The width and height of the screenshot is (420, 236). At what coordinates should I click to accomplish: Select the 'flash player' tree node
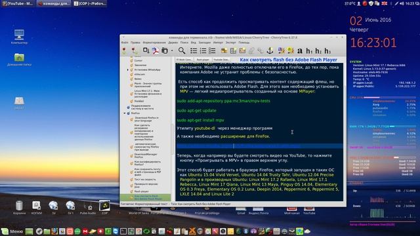click(142, 191)
